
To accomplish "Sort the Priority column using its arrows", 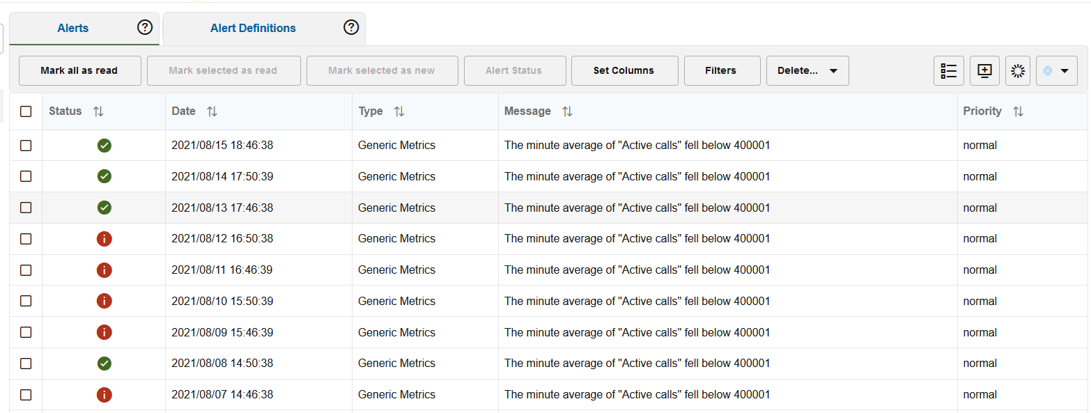I will click(x=1018, y=111).
